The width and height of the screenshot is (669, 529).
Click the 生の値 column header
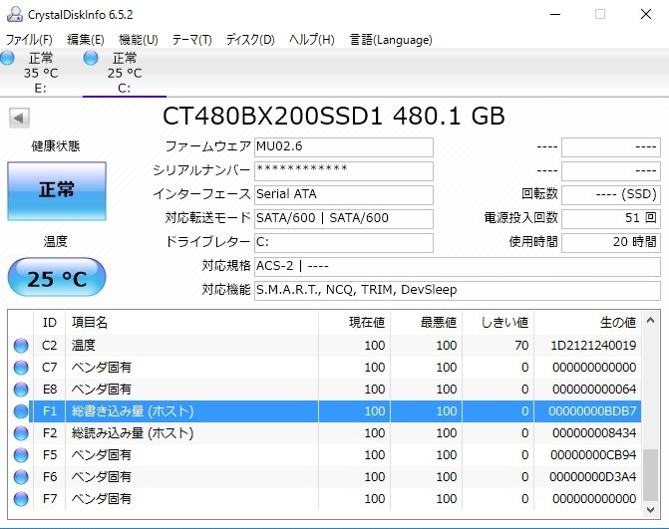click(x=587, y=322)
